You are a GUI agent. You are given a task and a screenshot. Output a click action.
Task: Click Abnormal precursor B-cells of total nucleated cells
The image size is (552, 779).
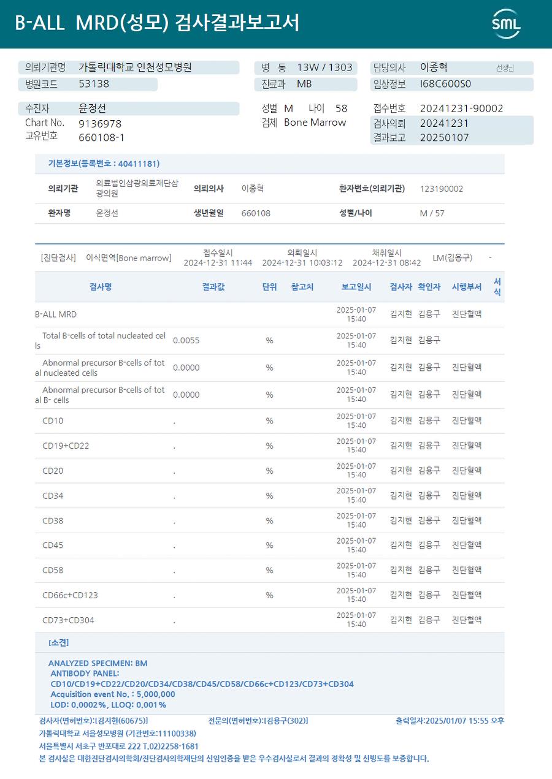coord(100,368)
